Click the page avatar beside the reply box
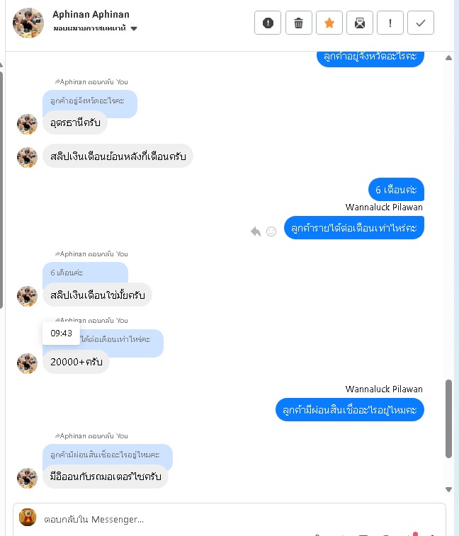This screenshot has height=536, width=459. 28,517
